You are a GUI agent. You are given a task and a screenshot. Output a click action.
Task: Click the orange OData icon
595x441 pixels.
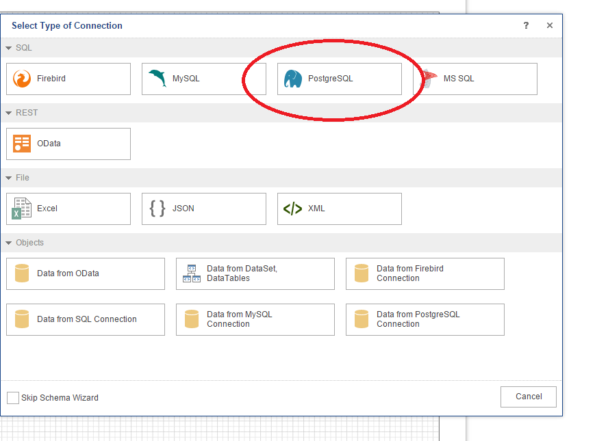(x=22, y=144)
